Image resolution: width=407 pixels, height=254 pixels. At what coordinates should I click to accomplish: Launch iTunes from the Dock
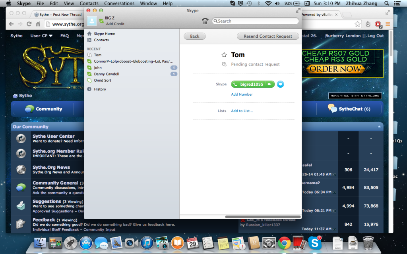[x=147, y=243]
